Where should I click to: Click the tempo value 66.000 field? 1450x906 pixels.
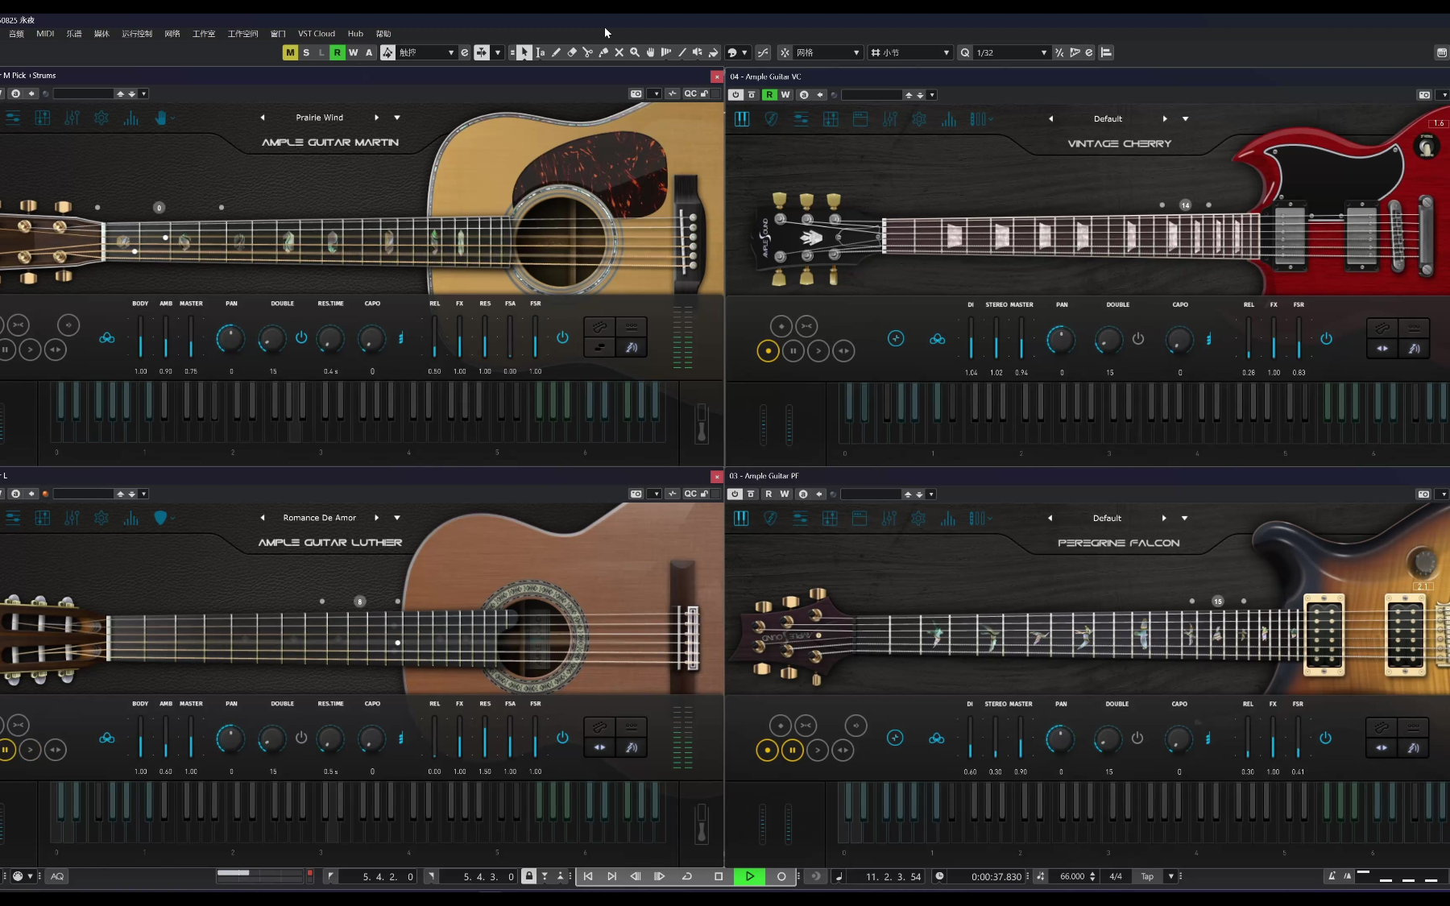coord(1072,876)
